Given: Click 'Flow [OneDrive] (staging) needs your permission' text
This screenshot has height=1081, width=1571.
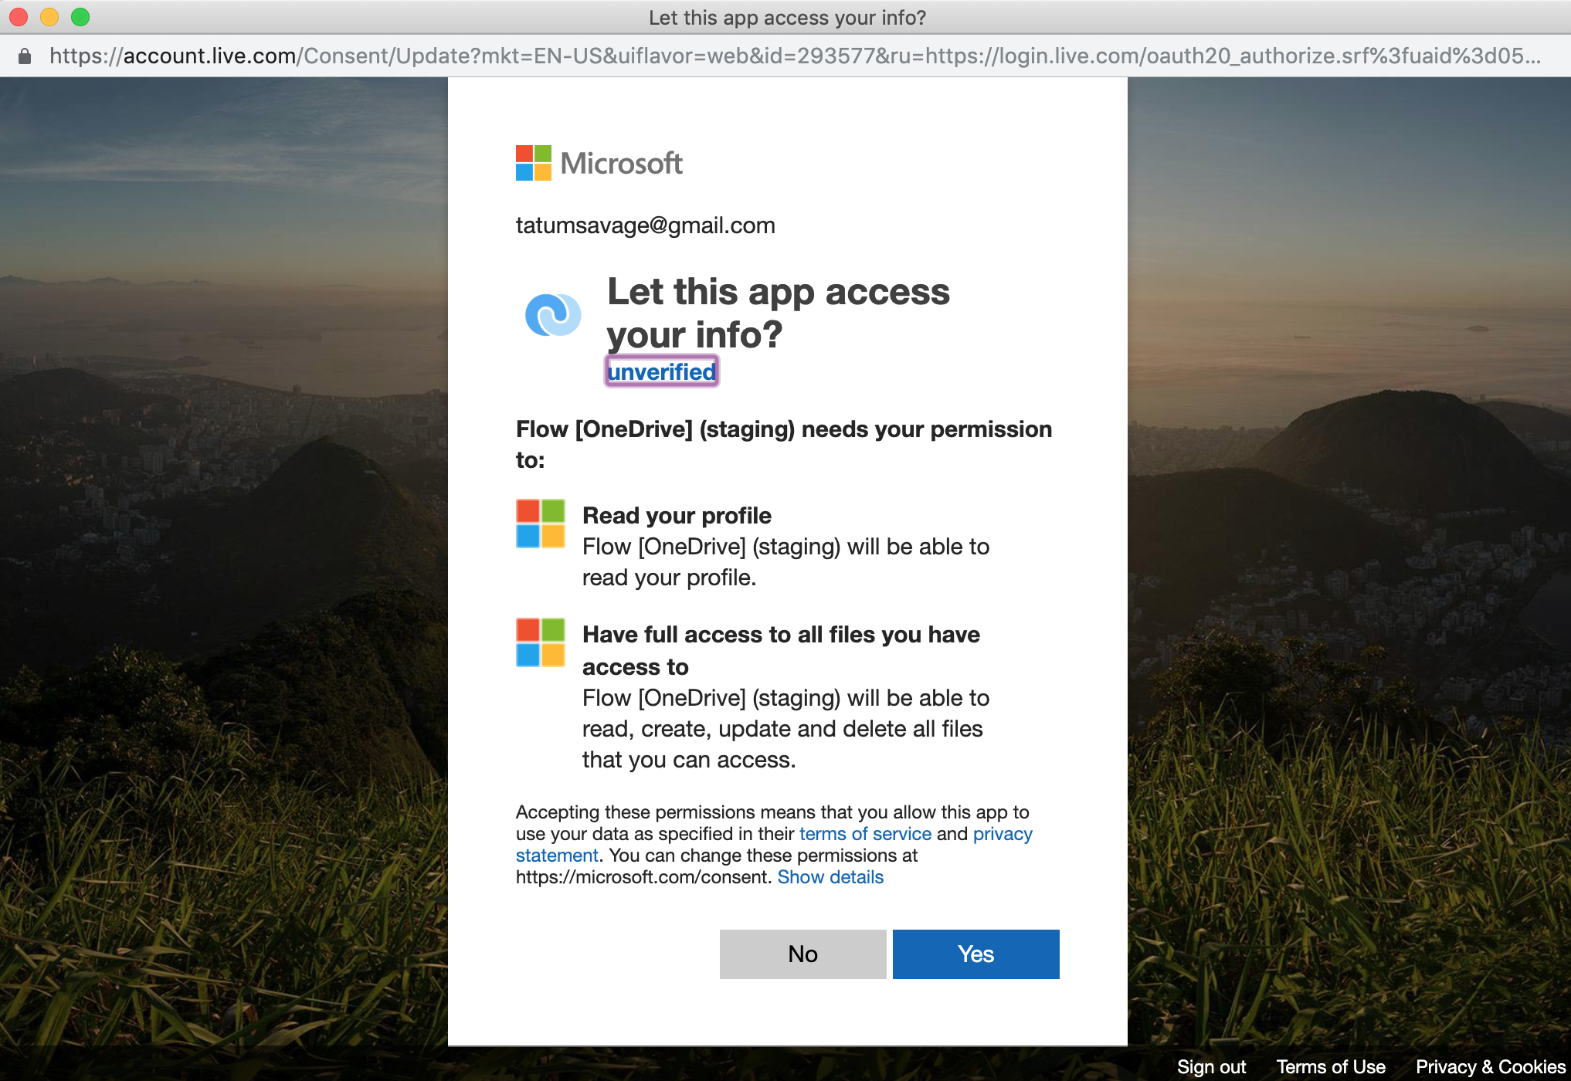Looking at the screenshot, I should 784,444.
